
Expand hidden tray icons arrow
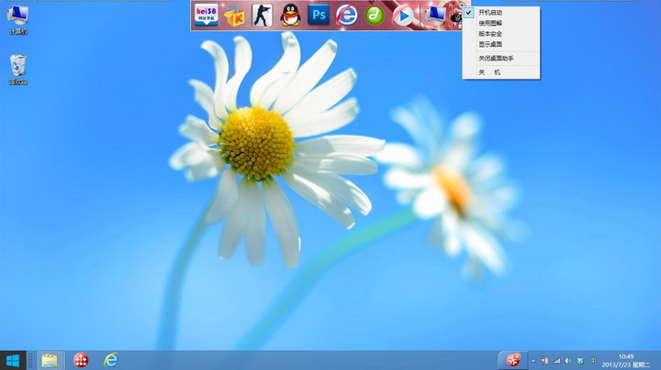tap(533, 361)
